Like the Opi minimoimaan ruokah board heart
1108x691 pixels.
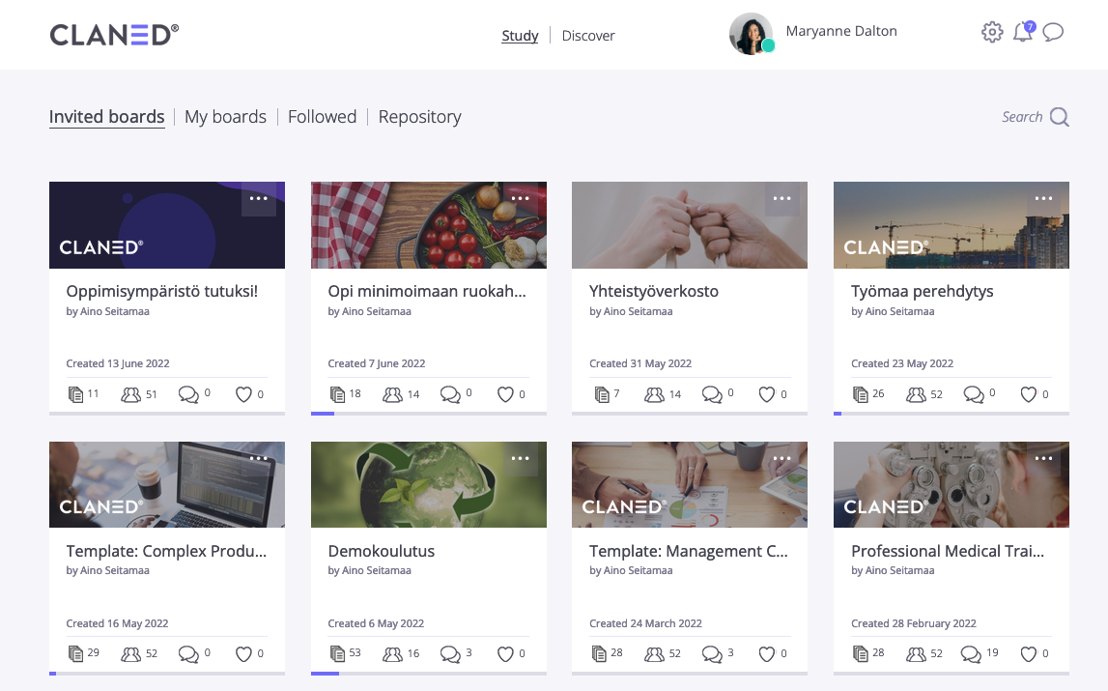[505, 394]
